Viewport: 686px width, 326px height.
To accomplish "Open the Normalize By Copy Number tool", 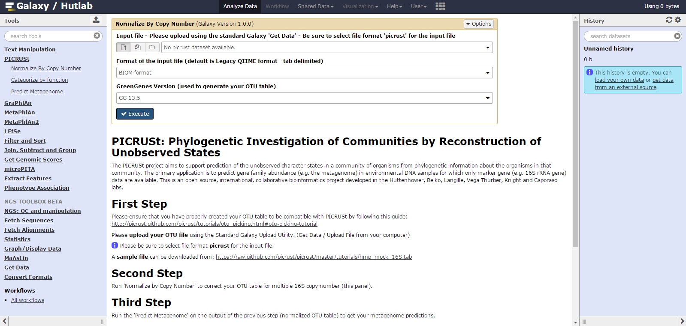I will (x=46, y=68).
